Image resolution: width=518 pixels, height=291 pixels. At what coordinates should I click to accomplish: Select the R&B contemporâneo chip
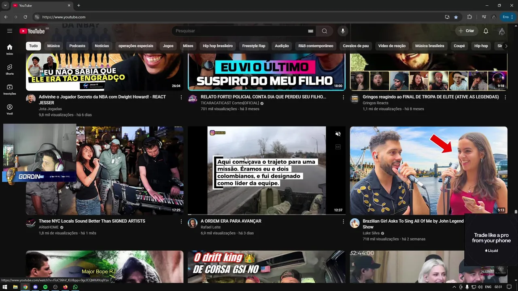click(316, 46)
